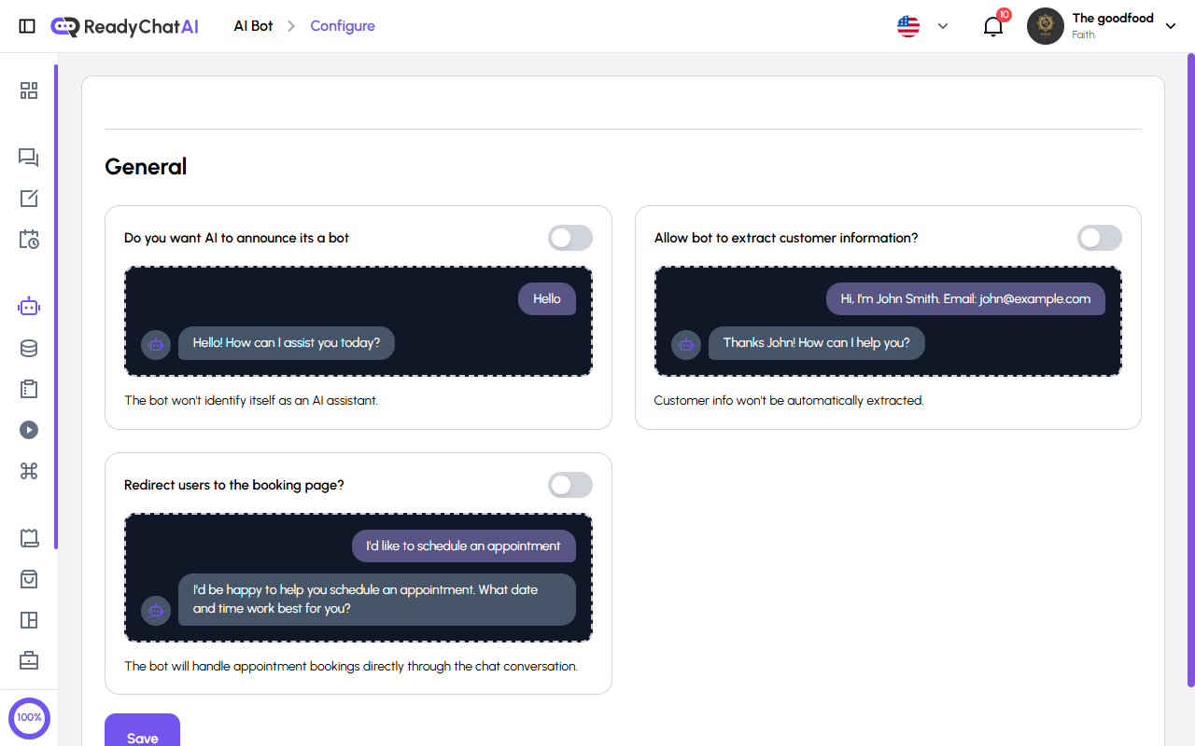Open the AI Bot breadcrumb item
Image resolution: width=1195 pixels, height=746 pixels.
pos(252,26)
